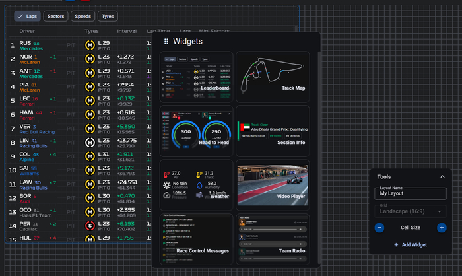
Task: Select driver COL 43 Alpine name
Action: coord(29,156)
